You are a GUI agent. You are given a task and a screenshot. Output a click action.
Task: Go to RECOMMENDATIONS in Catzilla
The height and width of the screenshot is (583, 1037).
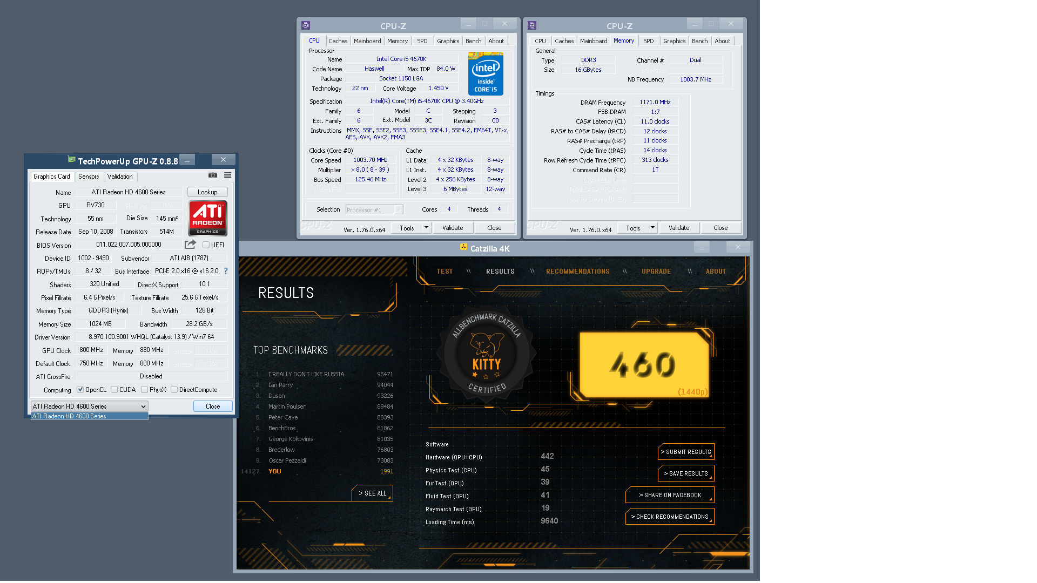[578, 272]
